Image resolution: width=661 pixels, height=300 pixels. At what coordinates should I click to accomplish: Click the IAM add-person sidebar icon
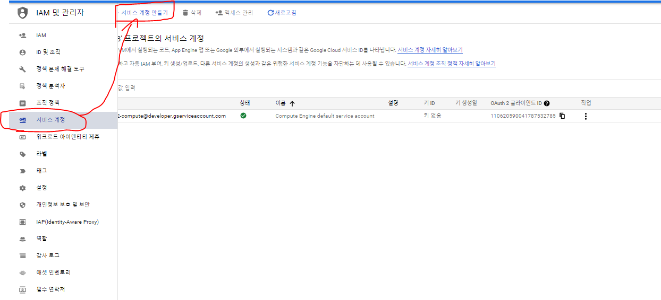22,36
